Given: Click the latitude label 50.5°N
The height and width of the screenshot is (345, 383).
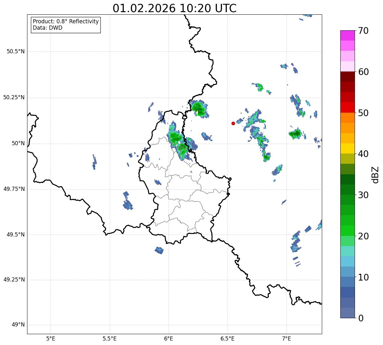Looking at the screenshot, I should 16,51.
